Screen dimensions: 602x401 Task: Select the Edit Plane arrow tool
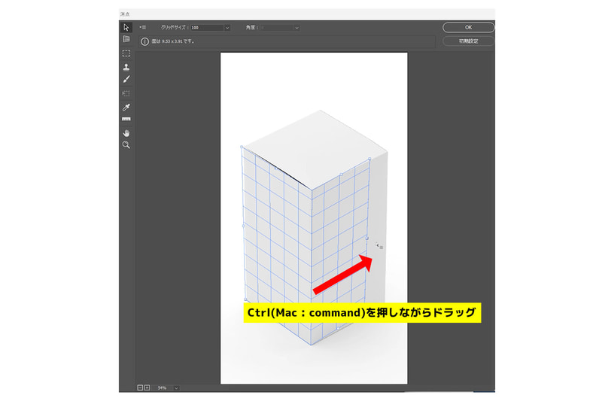coord(126,27)
